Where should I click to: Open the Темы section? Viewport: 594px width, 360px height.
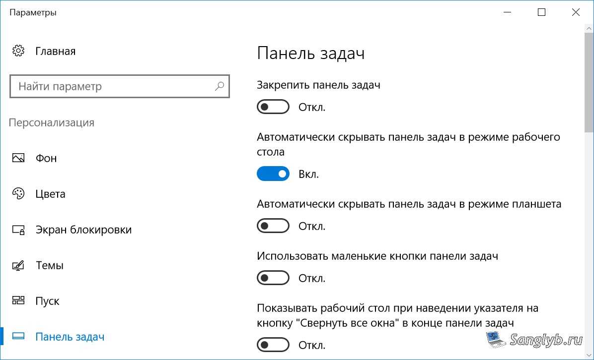click(x=50, y=265)
